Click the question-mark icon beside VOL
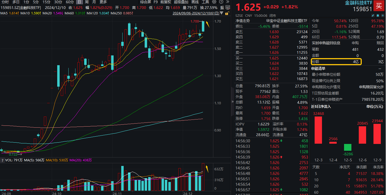The width and height of the screenshot is (386, 195). tap(2, 161)
